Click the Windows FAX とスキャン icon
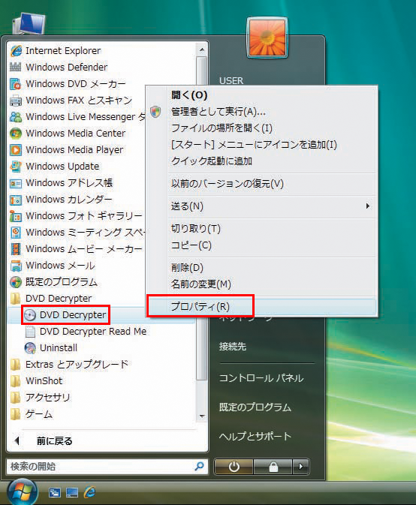 pos(16,101)
